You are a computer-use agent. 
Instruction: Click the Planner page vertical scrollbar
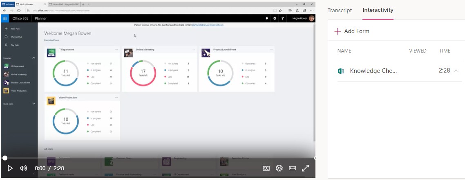314,83
